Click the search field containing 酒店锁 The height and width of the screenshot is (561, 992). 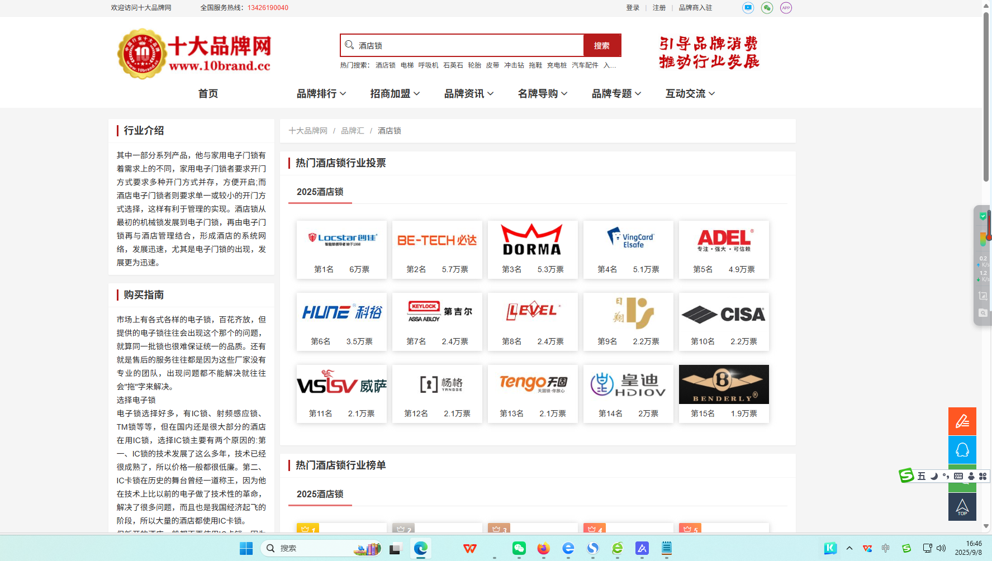[468, 46]
